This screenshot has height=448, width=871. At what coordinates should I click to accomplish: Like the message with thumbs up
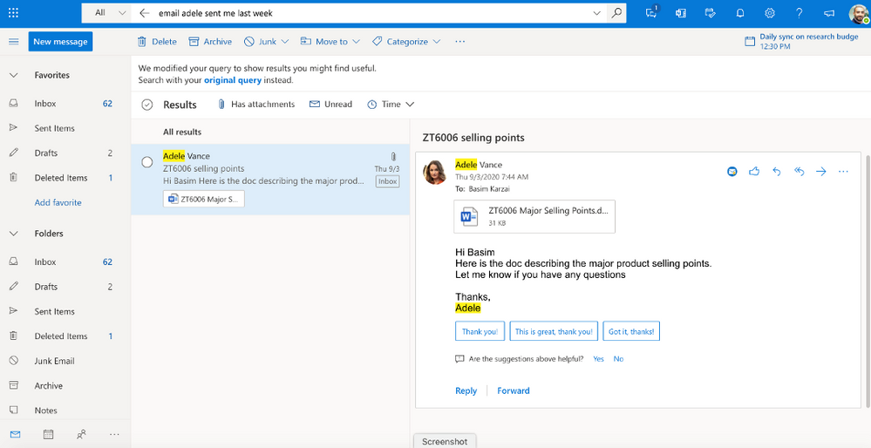[754, 172]
